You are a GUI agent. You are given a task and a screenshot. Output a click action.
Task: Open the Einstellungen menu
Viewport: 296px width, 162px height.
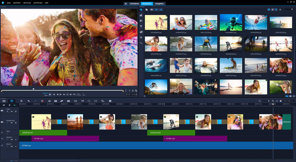(38, 3)
